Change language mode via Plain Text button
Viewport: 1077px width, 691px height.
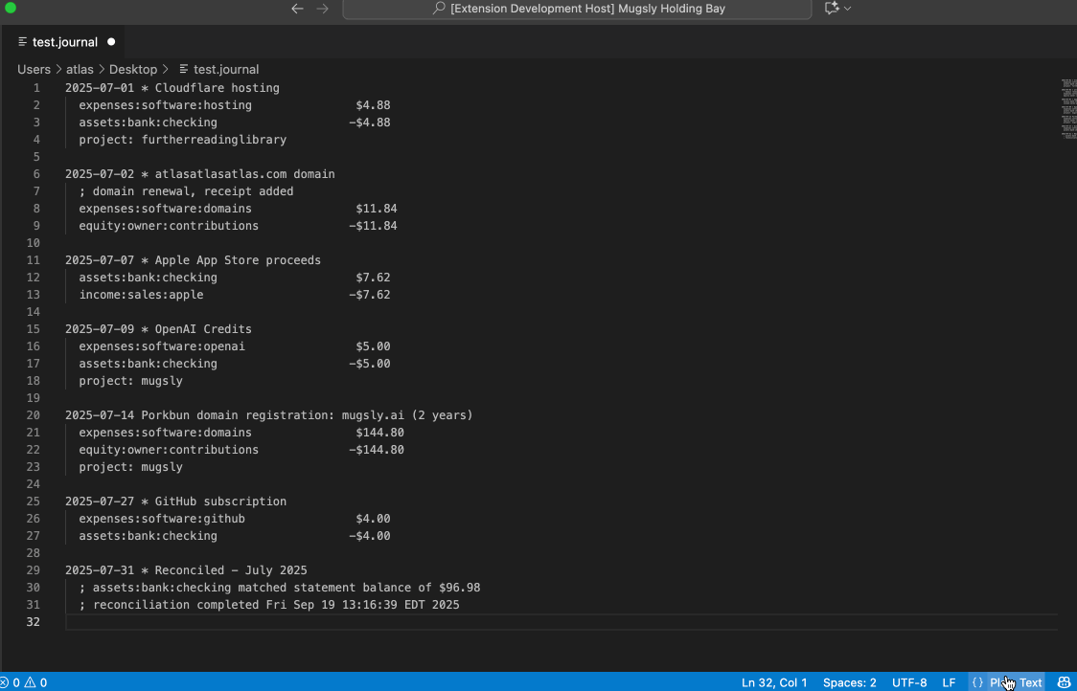1012,682
